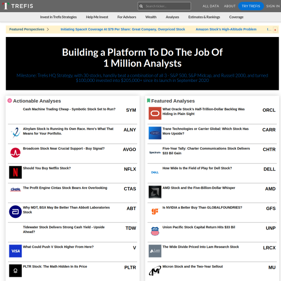
Task: Close the Featured Perspectives banner
Action: click(275, 30)
